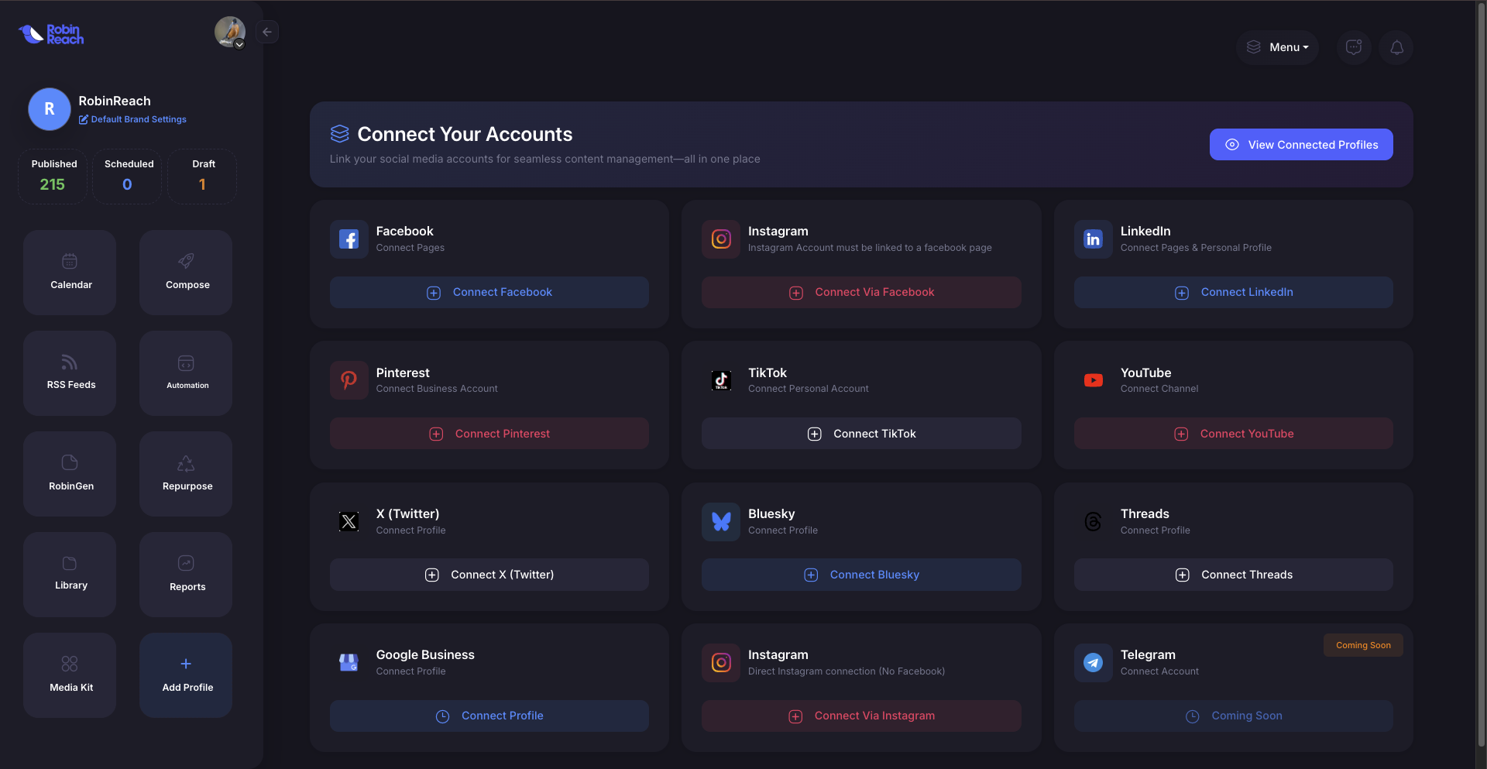Viewport: 1487px width, 769px height.
Task: Open the Library tile
Action: (x=70, y=575)
